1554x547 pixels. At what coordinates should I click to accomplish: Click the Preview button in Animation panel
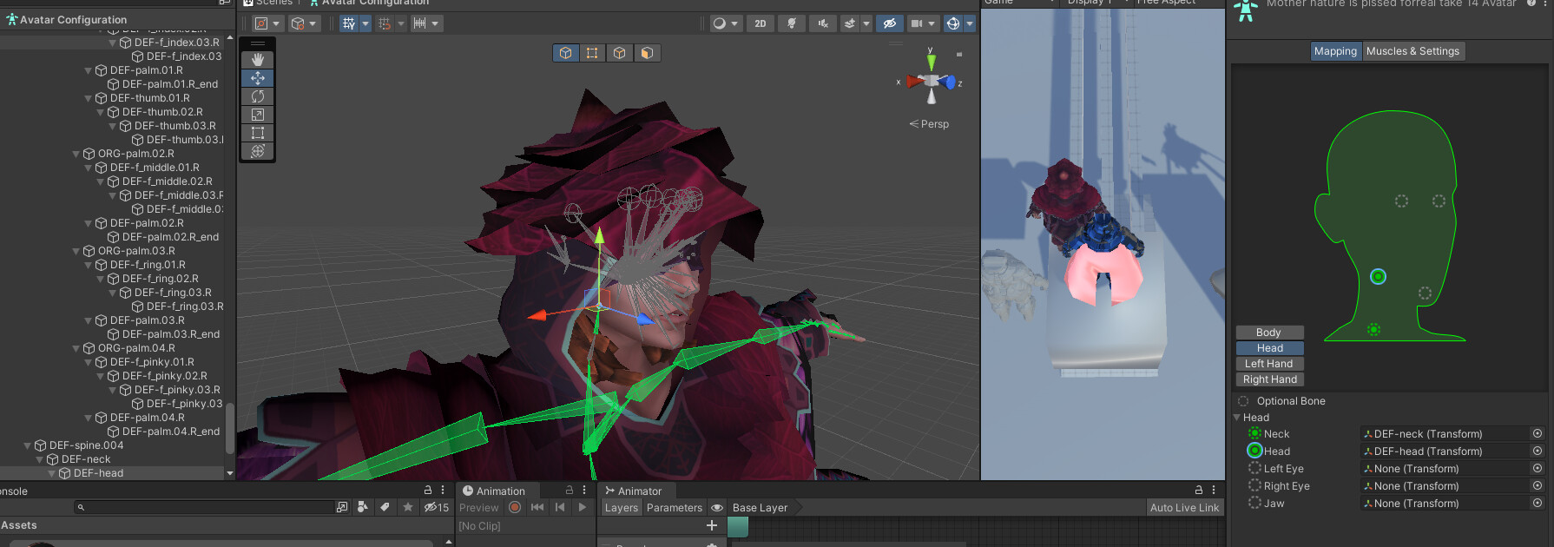(x=479, y=508)
